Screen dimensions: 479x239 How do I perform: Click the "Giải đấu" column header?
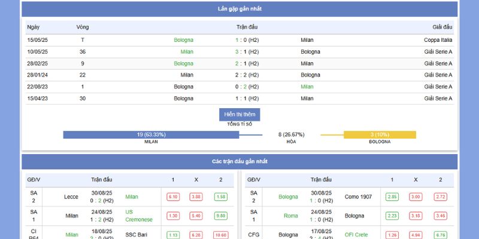442,27
